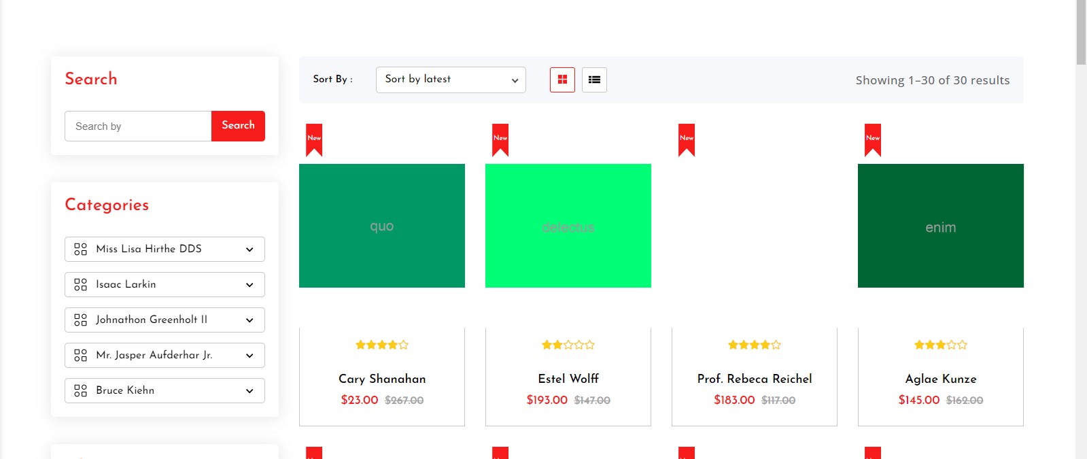Click the $183.00 sale price
This screenshot has height=459, width=1087.
[x=734, y=400]
